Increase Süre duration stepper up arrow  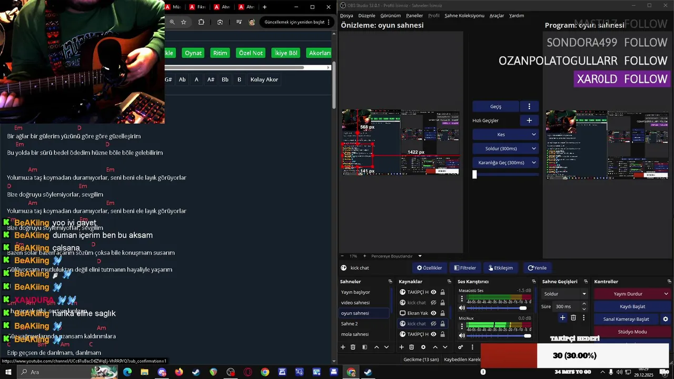(x=584, y=304)
